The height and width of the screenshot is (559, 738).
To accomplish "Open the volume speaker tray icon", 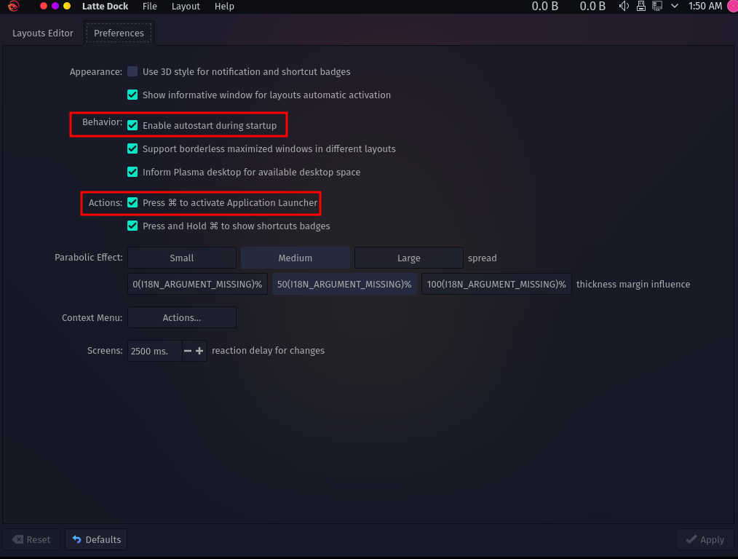I will pyautogui.click(x=624, y=6).
